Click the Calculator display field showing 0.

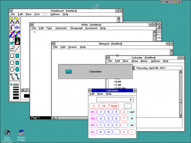(x=115, y=100)
